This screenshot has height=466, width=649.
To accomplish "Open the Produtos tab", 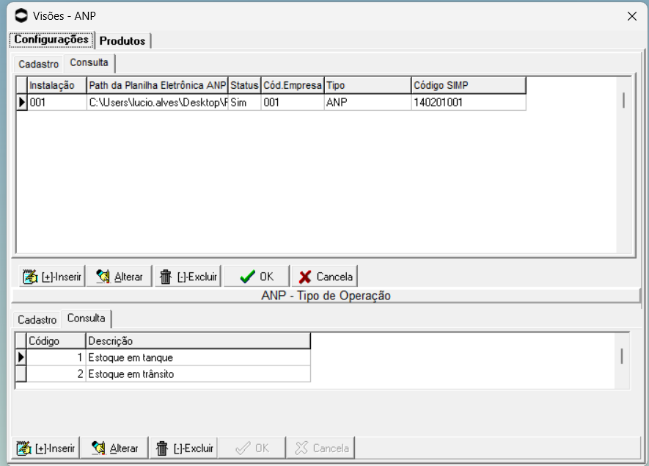I will coord(122,40).
